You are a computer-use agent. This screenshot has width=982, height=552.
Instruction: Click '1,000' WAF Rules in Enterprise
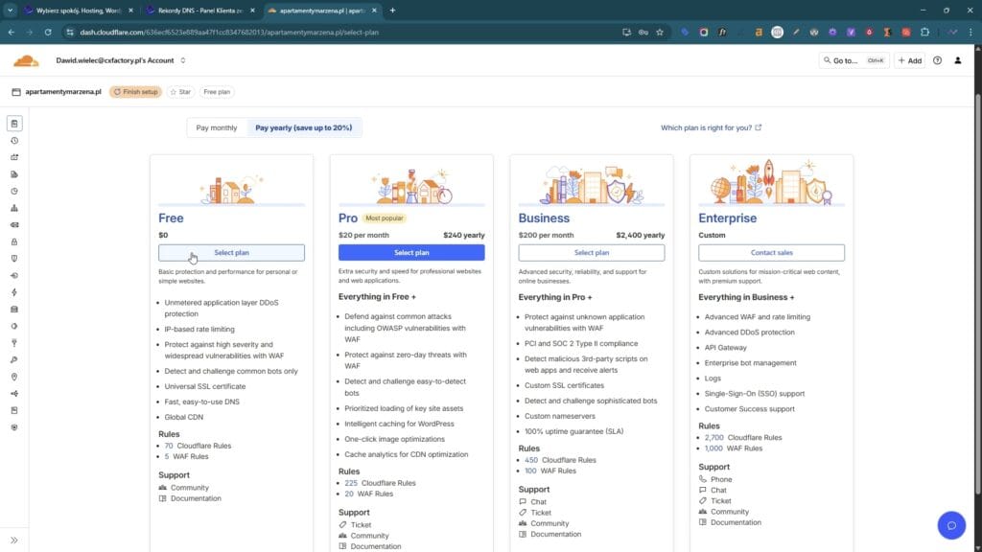point(713,448)
